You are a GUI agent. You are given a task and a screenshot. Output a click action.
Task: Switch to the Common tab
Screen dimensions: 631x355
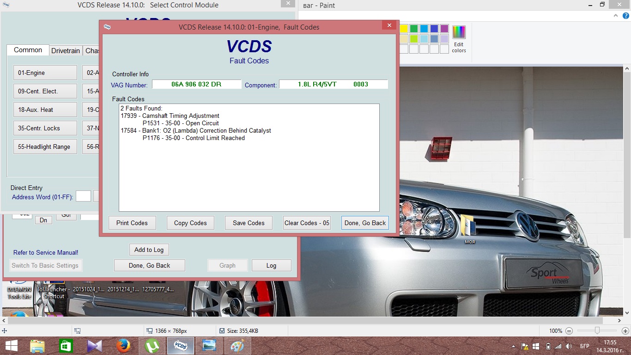pos(28,50)
